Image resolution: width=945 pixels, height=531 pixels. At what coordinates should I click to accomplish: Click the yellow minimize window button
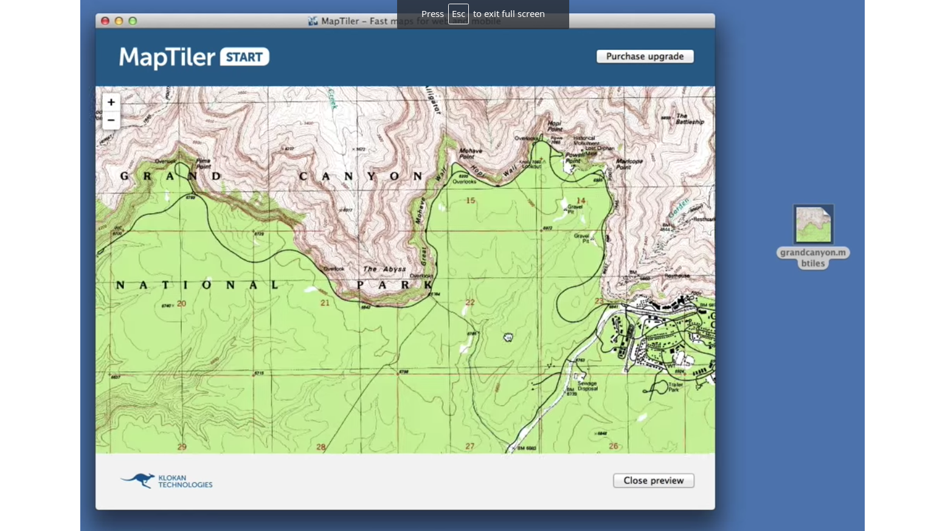[119, 21]
